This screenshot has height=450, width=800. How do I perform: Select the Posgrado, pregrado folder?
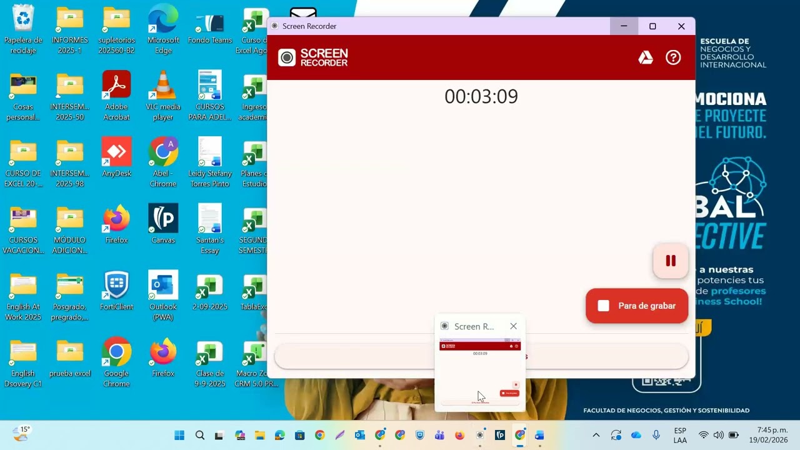pos(70,297)
